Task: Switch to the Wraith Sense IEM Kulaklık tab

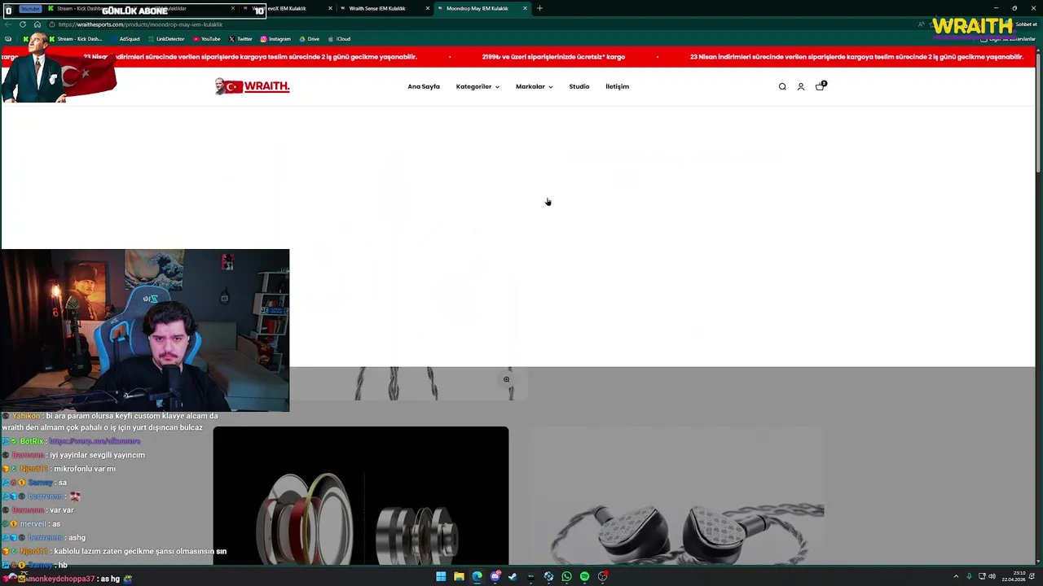Action: coord(383,8)
